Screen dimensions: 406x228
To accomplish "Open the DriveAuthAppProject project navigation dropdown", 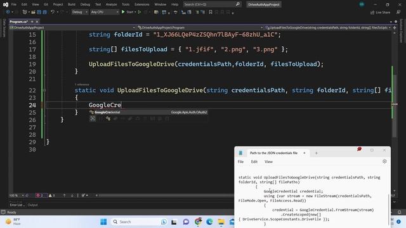I will 72,28.
